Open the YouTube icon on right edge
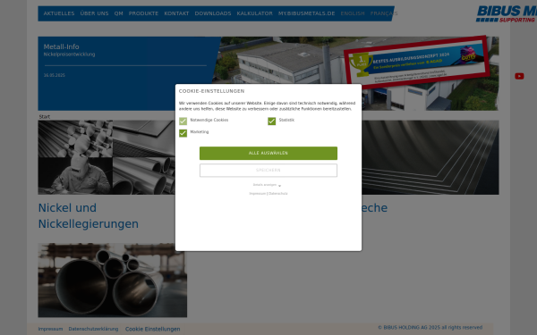This screenshot has width=537, height=335. [x=519, y=76]
